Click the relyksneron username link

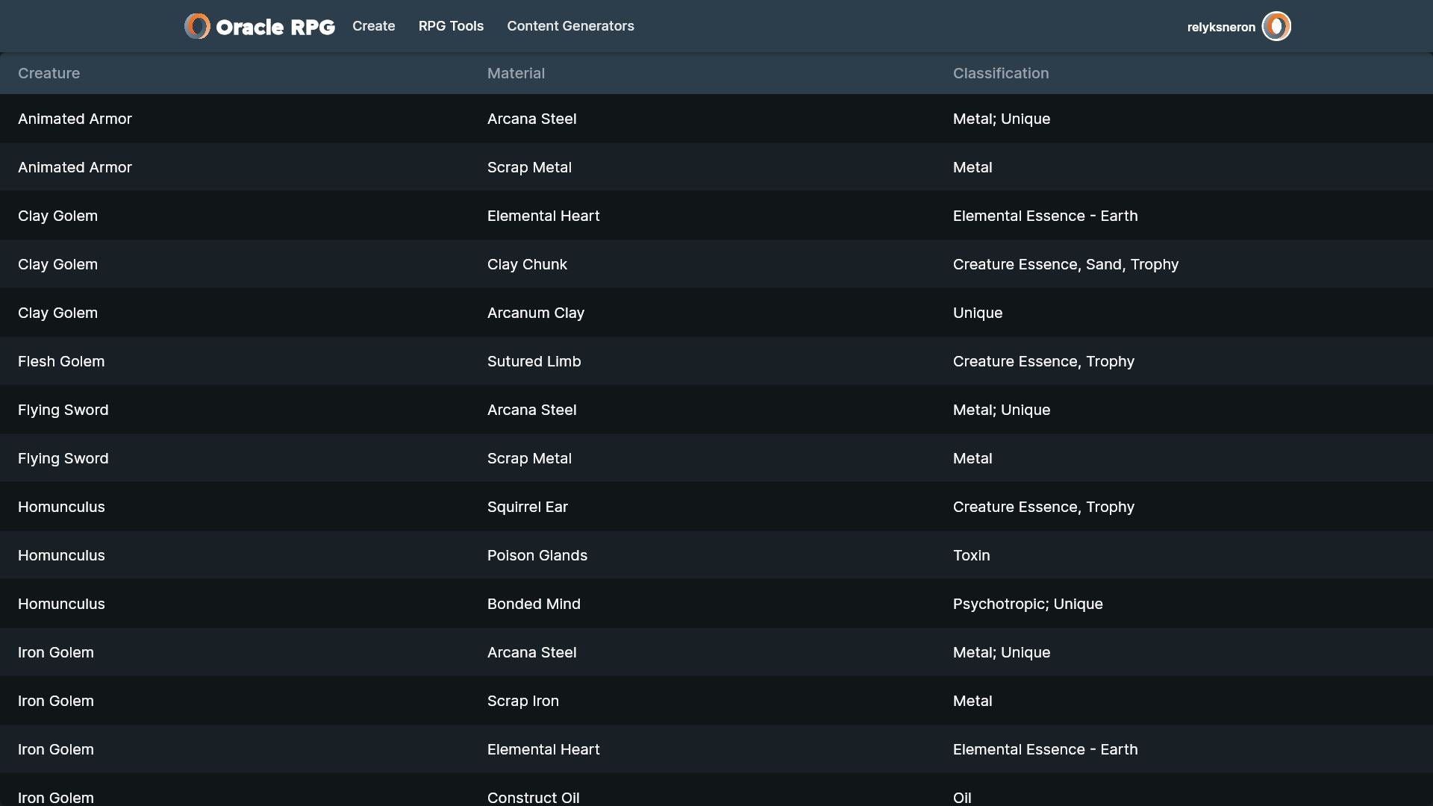click(x=1221, y=27)
